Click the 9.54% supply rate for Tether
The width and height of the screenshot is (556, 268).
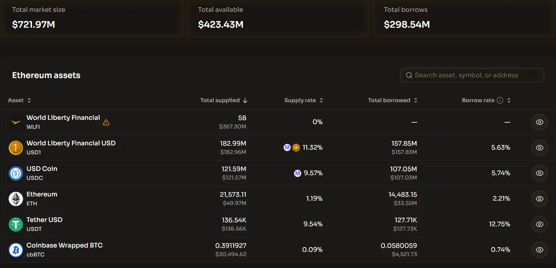[313, 224]
